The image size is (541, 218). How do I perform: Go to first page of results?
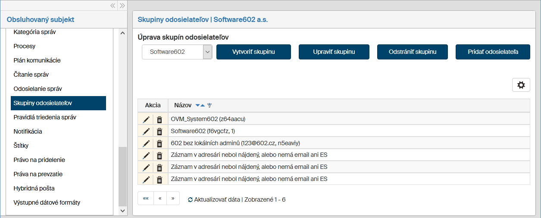pos(146,198)
